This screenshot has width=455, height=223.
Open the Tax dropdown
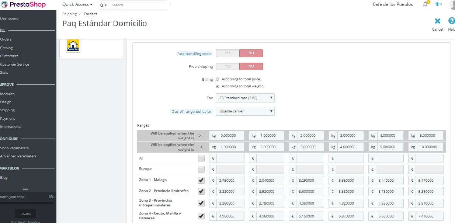245,98
